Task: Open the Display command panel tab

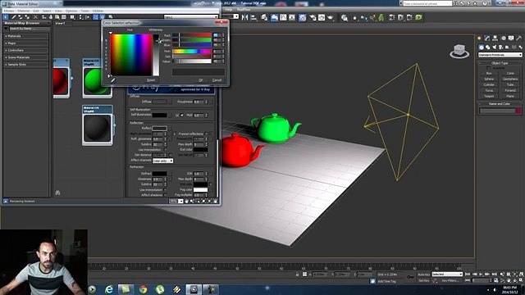Action: 511,39
